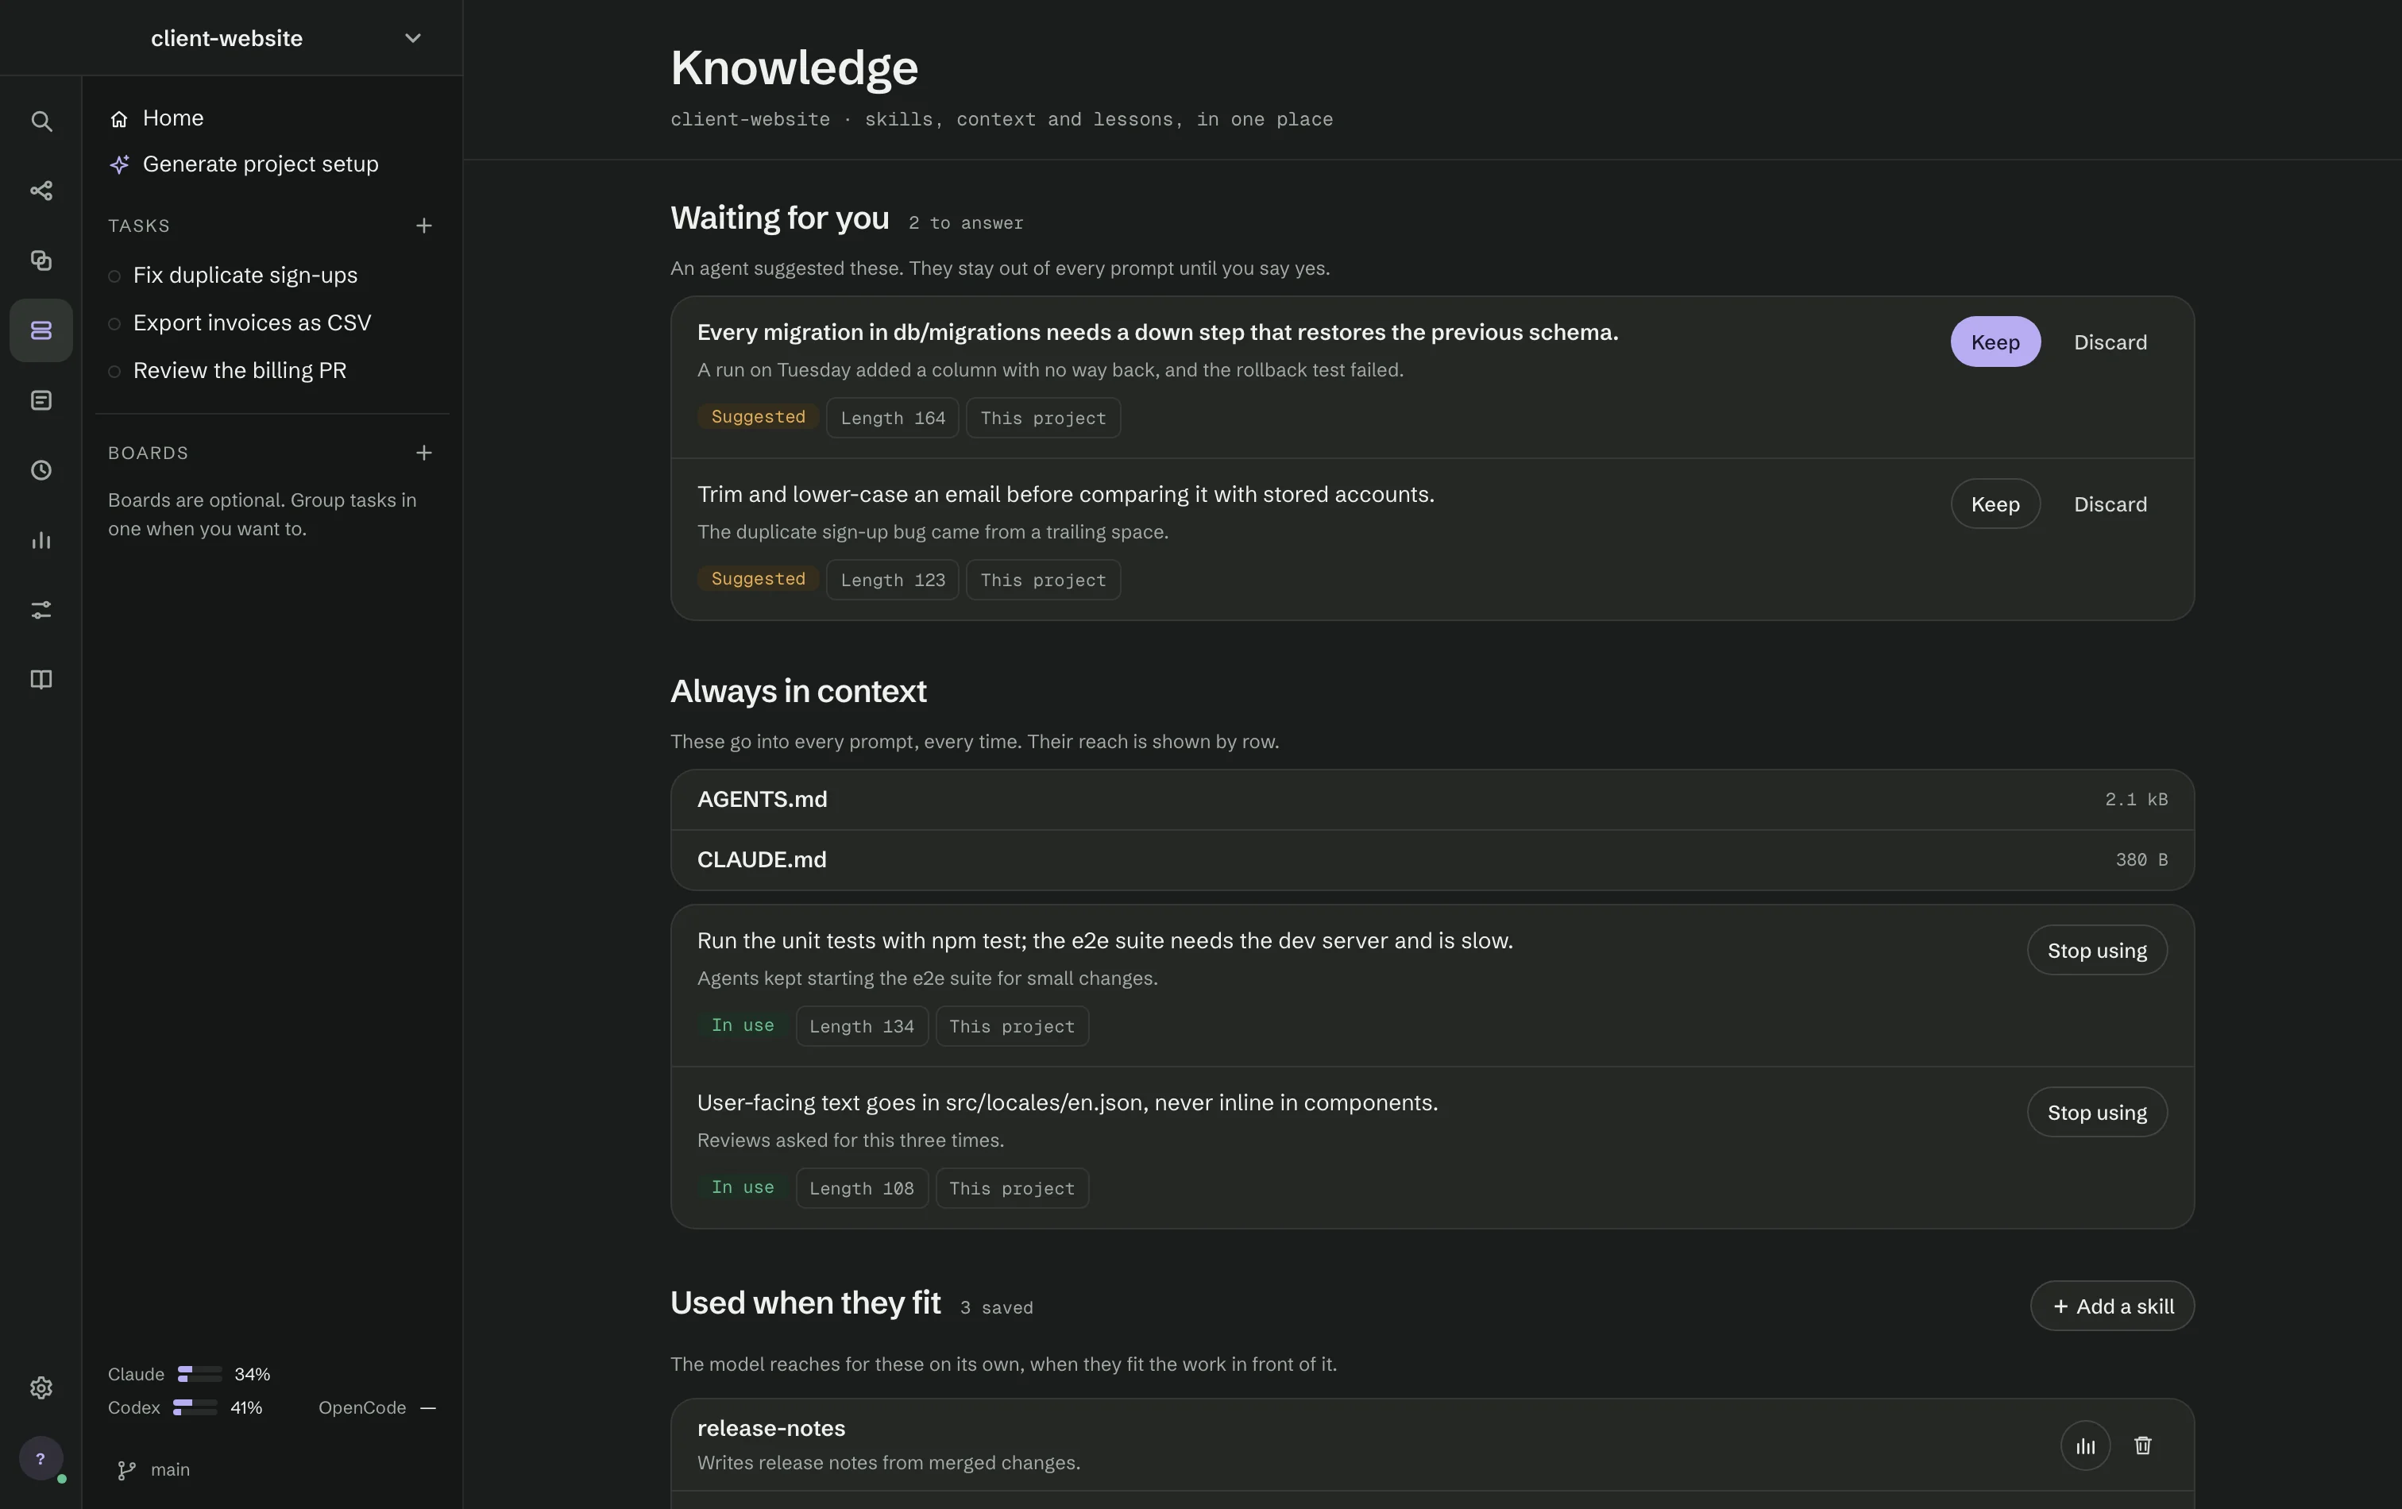Open Generate project setup

click(x=272, y=164)
